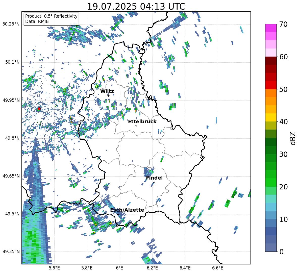Click the Ettelbruck location cross marker
This screenshot has height=273, width=299.
coord(136,126)
